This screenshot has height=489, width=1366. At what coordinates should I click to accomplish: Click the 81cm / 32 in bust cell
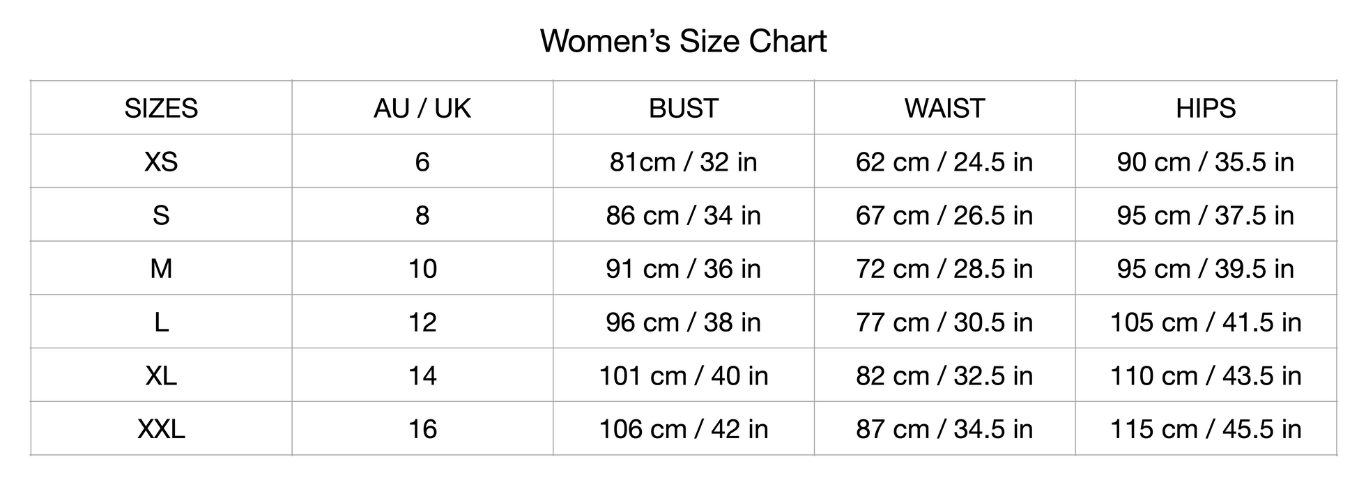(x=683, y=162)
